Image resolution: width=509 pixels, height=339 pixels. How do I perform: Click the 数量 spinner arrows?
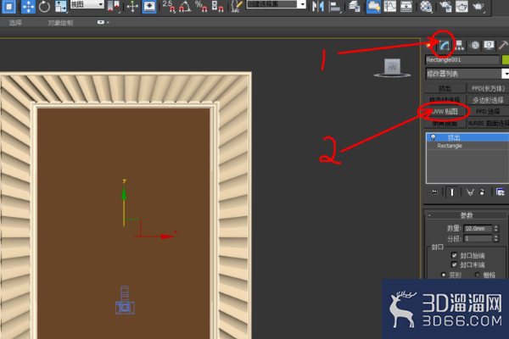(495, 228)
